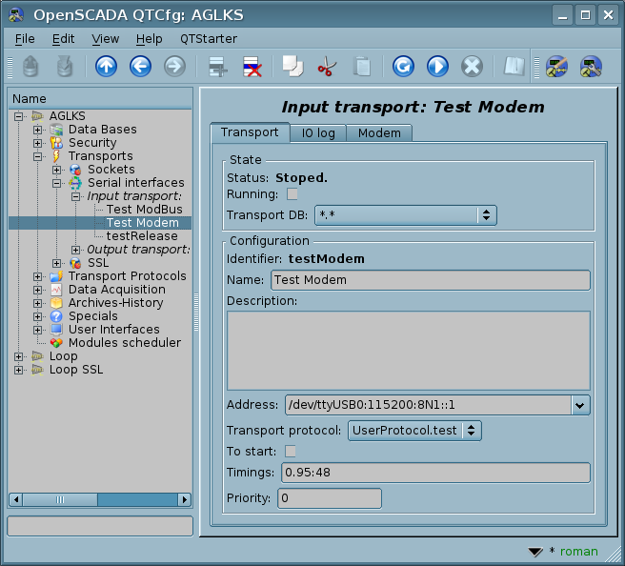Click the Modules scheduler tree icon
Screen dimensions: 625x566
[56, 343]
